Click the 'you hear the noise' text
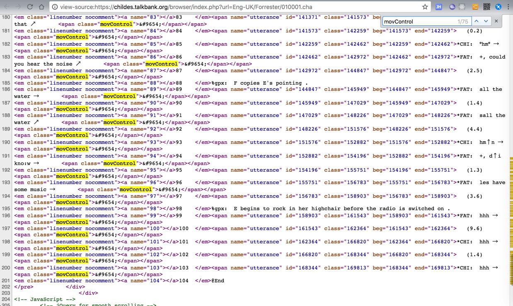This screenshot has height=306, width=513. (x=43, y=64)
